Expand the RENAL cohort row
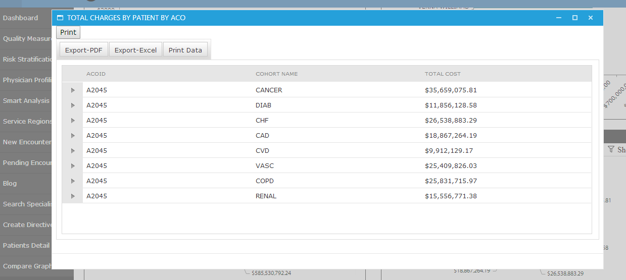626x280 pixels. pos(73,196)
